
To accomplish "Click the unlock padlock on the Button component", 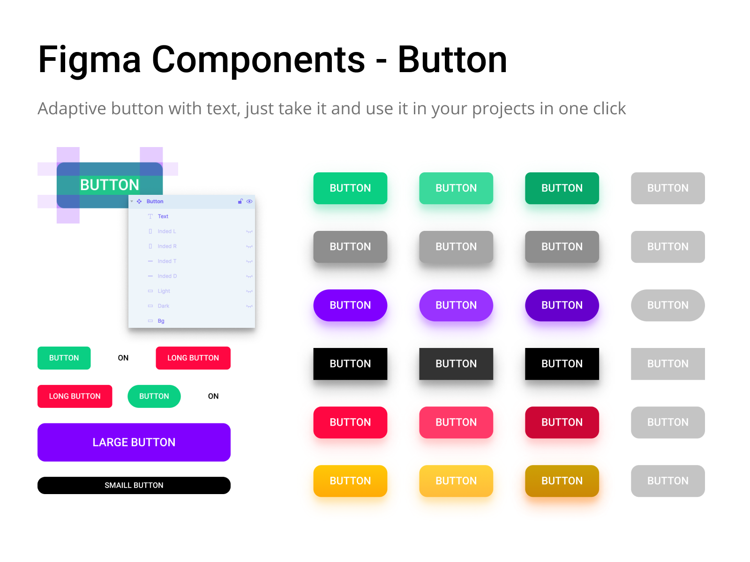I will point(241,201).
